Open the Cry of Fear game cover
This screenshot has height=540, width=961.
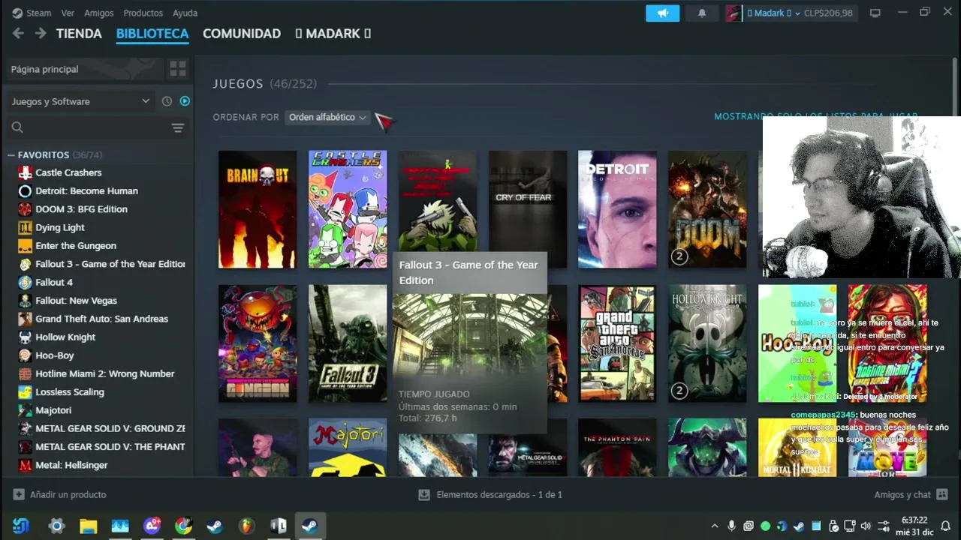click(x=528, y=202)
